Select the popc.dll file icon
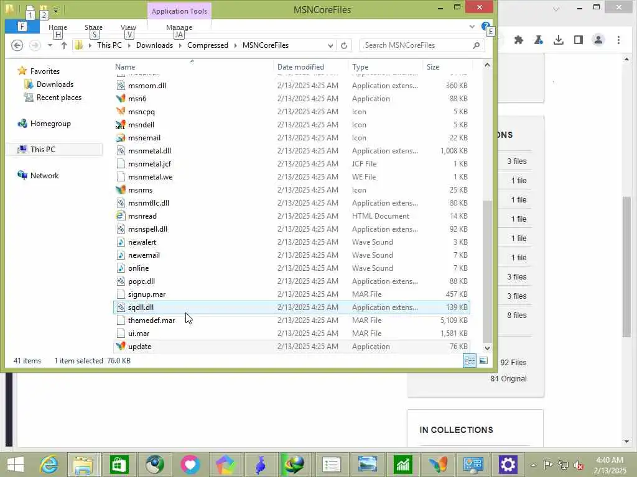 coord(121,281)
